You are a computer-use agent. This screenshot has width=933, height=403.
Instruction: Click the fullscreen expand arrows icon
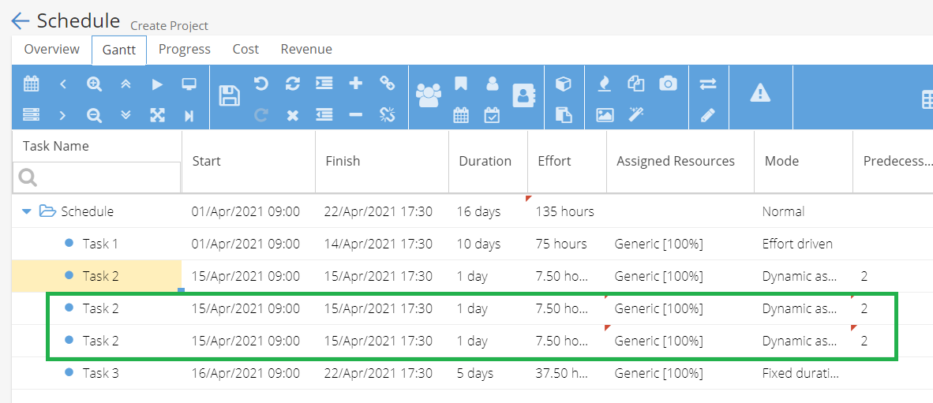coord(157,115)
